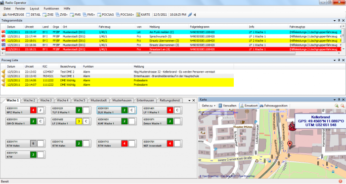Toggle the Einsatzort map button
Screen dimensions: 346x184
pyautogui.click(x=249, y=106)
